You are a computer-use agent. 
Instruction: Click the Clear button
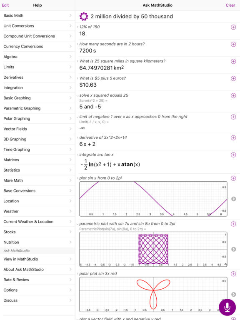pyautogui.click(x=230, y=5)
